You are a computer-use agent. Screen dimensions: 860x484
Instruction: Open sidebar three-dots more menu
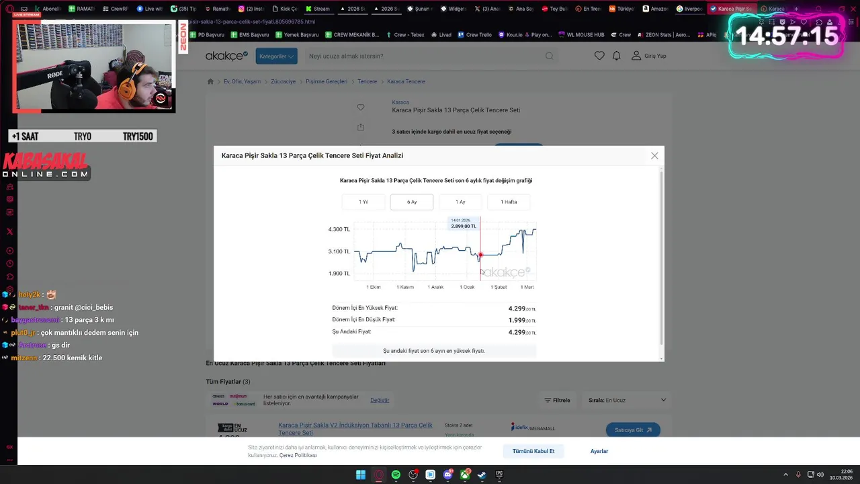tap(9, 460)
